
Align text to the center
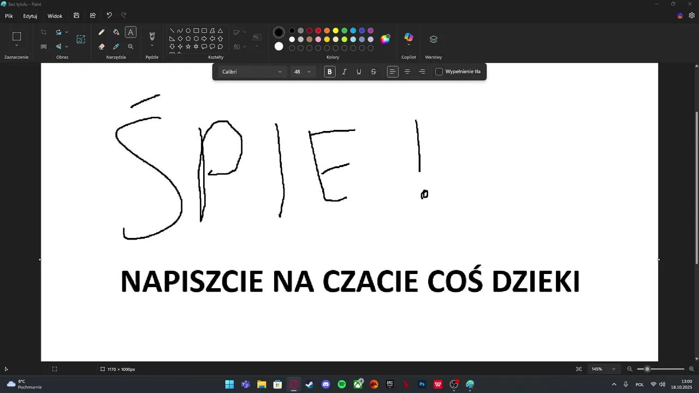[x=407, y=72]
